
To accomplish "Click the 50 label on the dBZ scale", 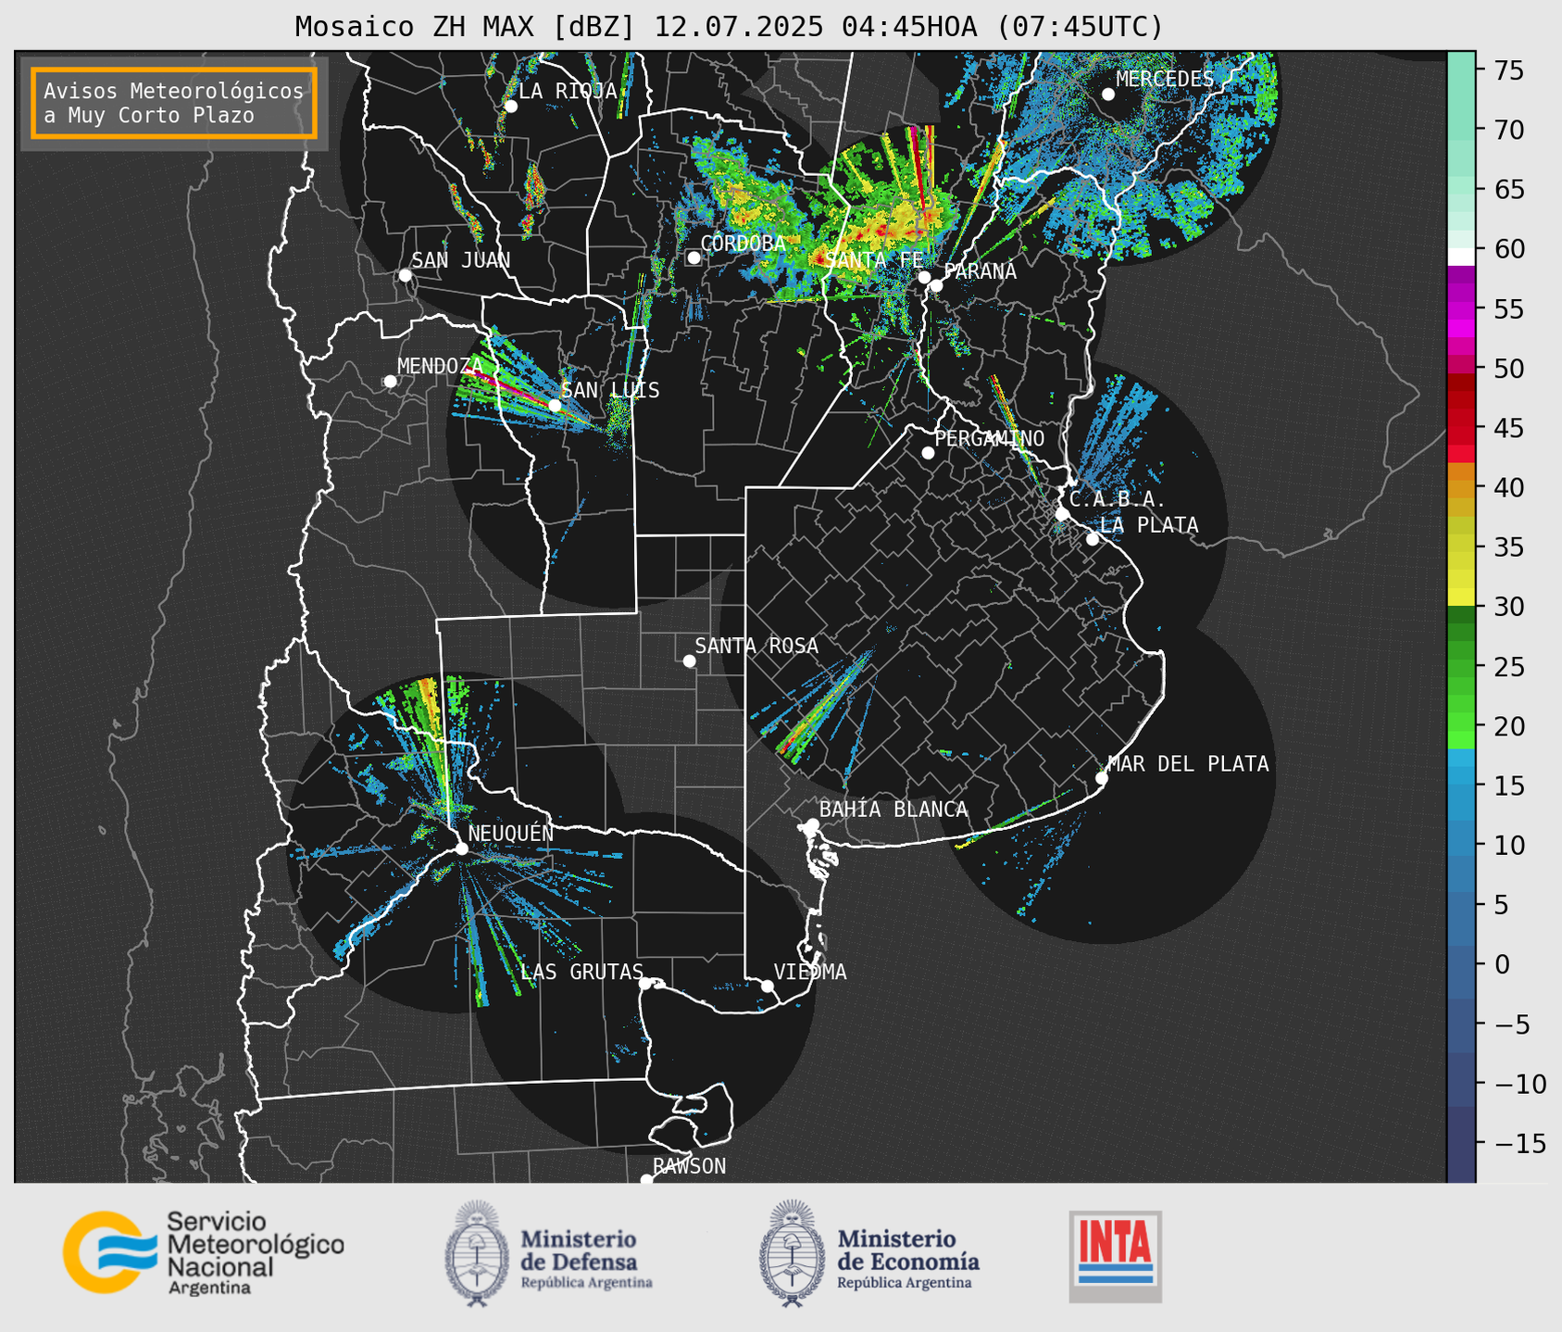I will point(1509,369).
